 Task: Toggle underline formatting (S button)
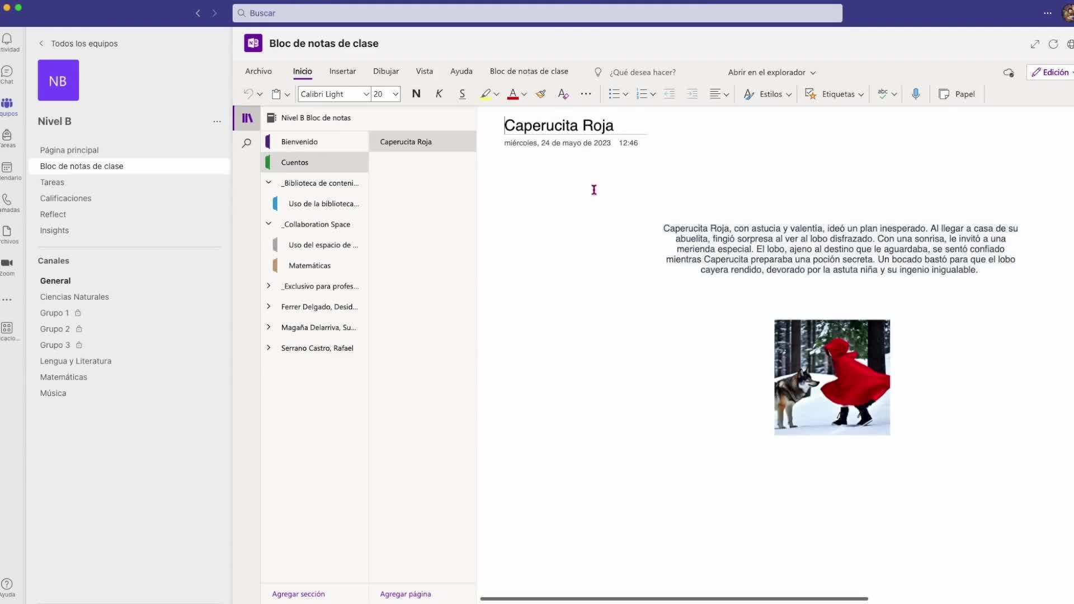(462, 94)
